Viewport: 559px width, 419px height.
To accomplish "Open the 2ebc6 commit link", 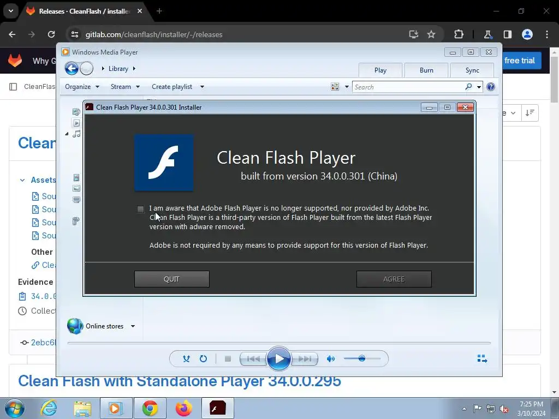I will 44,343.
